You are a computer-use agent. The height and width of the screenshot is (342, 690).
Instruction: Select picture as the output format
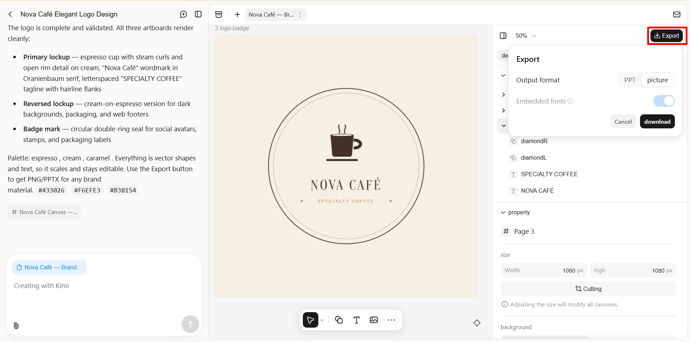coord(657,80)
